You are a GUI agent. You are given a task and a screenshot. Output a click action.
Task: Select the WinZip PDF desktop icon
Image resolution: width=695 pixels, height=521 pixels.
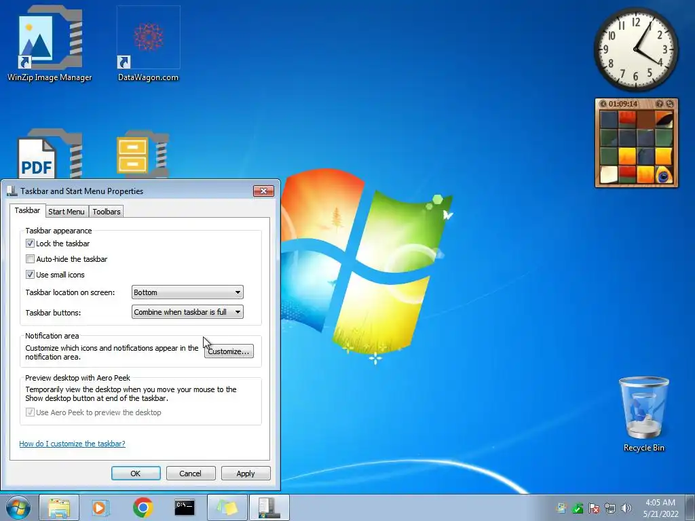pos(50,154)
